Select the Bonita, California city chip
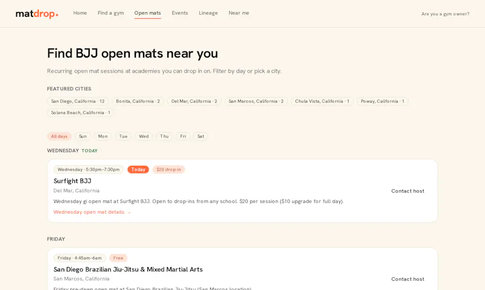This screenshot has height=290, width=485. [138, 101]
